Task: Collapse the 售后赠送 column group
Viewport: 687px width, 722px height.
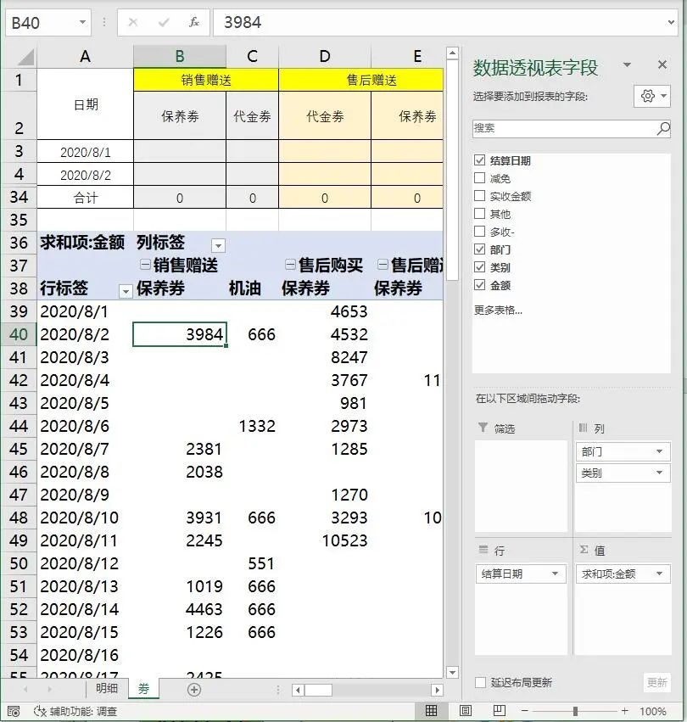Action: (x=383, y=265)
